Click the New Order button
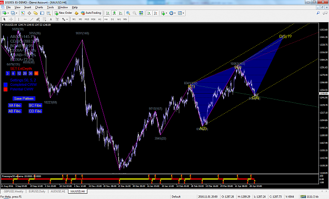Viewport: 329px width, 199px height. point(63,13)
